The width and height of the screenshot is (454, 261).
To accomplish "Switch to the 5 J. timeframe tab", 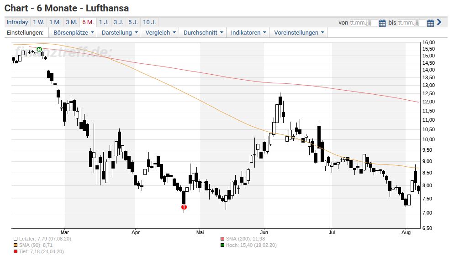I will (133, 22).
